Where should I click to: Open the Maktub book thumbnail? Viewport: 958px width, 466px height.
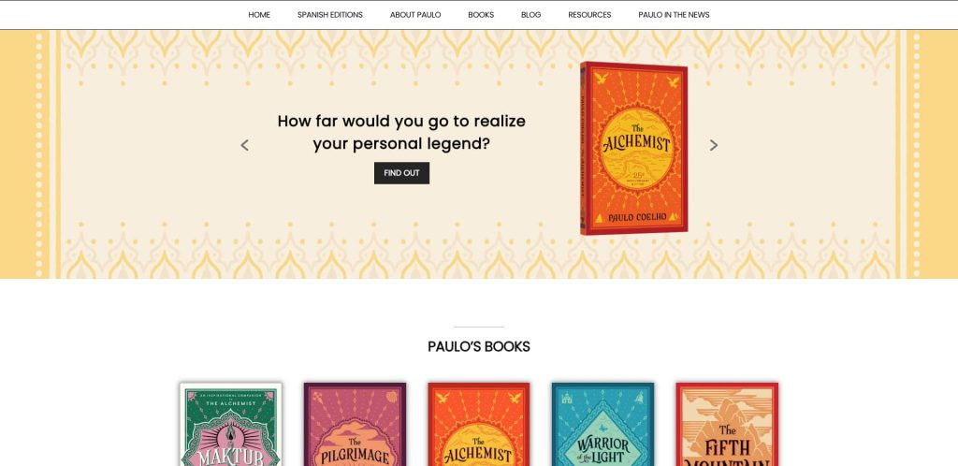(231, 425)
